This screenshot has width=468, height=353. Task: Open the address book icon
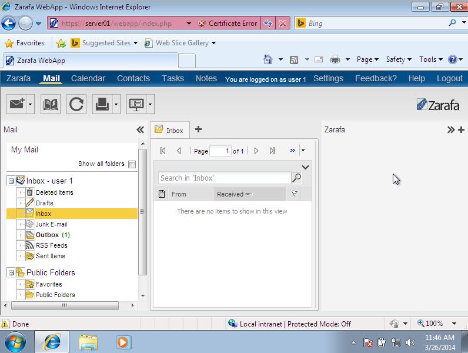[51, 104]
